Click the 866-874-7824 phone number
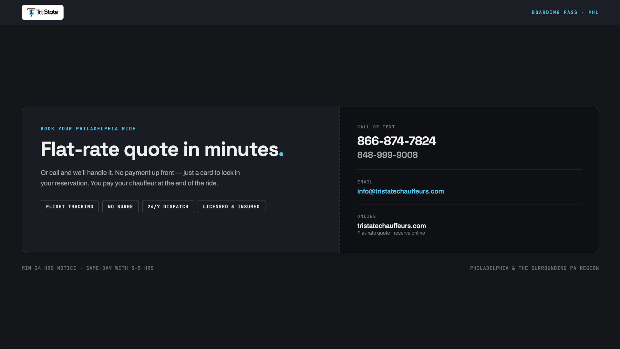This screenshot has width=620, height=349. coord(397,141)
